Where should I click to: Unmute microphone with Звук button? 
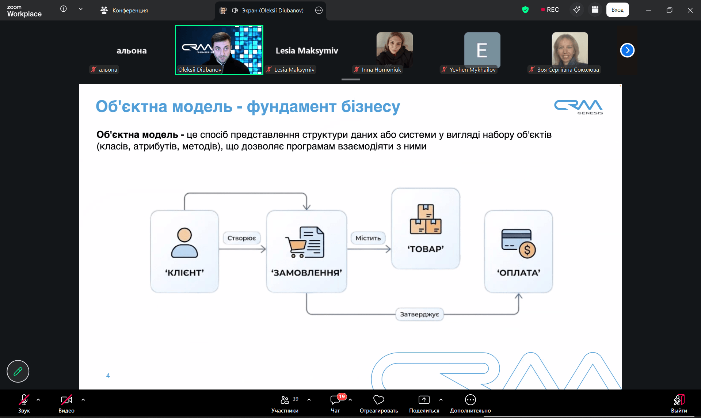click(x=24, y=403)
